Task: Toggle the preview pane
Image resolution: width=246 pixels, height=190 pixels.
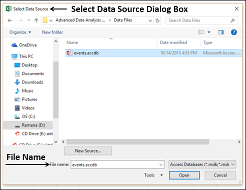Action: tap(221, 32)
